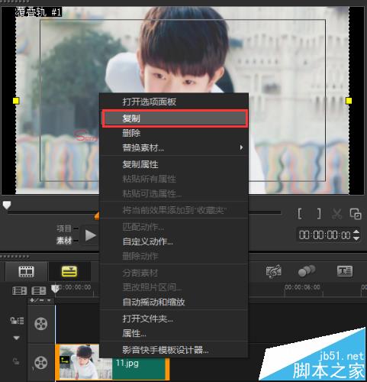Switch to storyboard view filmstrip icon
The image size is (367, 382).
[x=26, y=271]
